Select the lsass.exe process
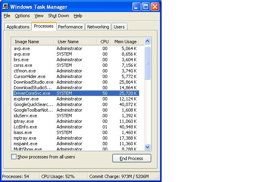The image size is (272, 182). click(76, 132)
